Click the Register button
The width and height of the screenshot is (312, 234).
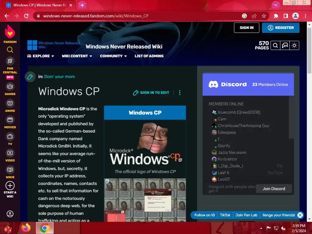281,28
